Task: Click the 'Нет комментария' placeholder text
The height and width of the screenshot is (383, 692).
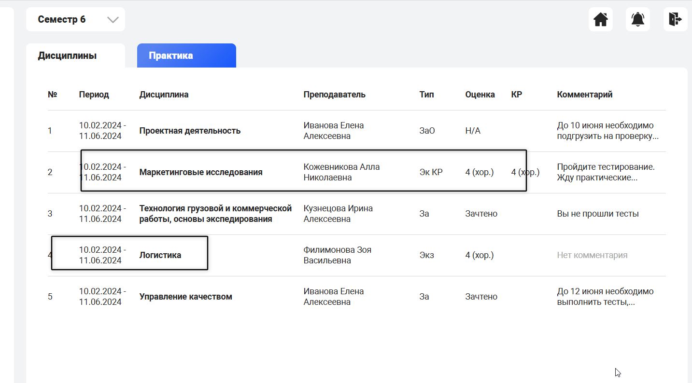Action: [592, 255]
